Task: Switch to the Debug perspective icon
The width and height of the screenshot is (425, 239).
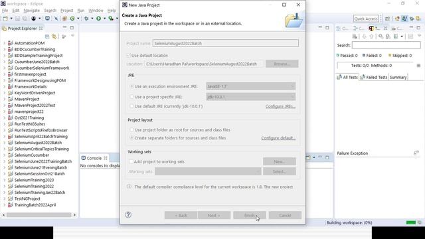Action: tap(412, 19)
